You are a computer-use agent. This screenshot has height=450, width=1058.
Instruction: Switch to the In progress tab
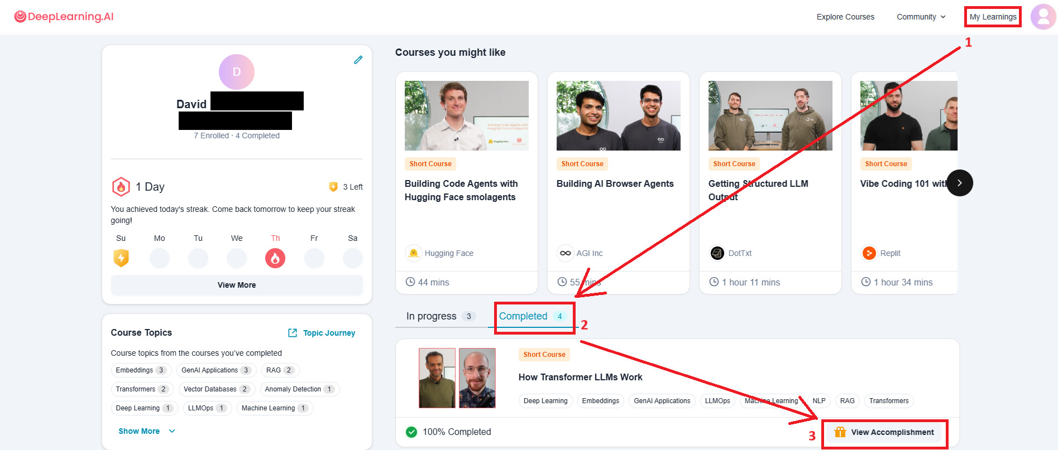pos(441,316)
